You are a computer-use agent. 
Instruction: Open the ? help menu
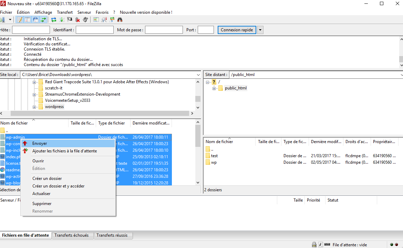(x=114, y=12)
